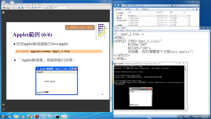Open the attachments paperclip panel in Reader

(3, 109)
